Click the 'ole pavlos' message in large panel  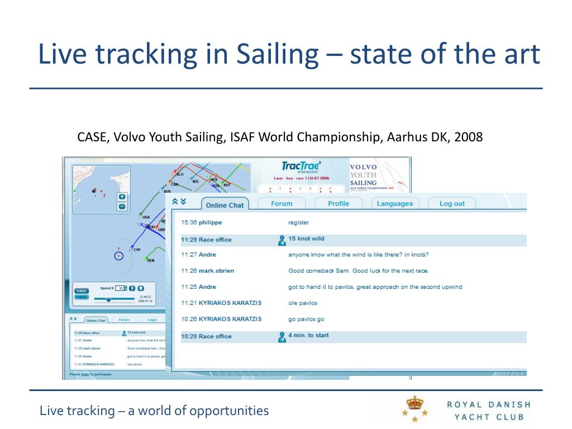(303, 303)
